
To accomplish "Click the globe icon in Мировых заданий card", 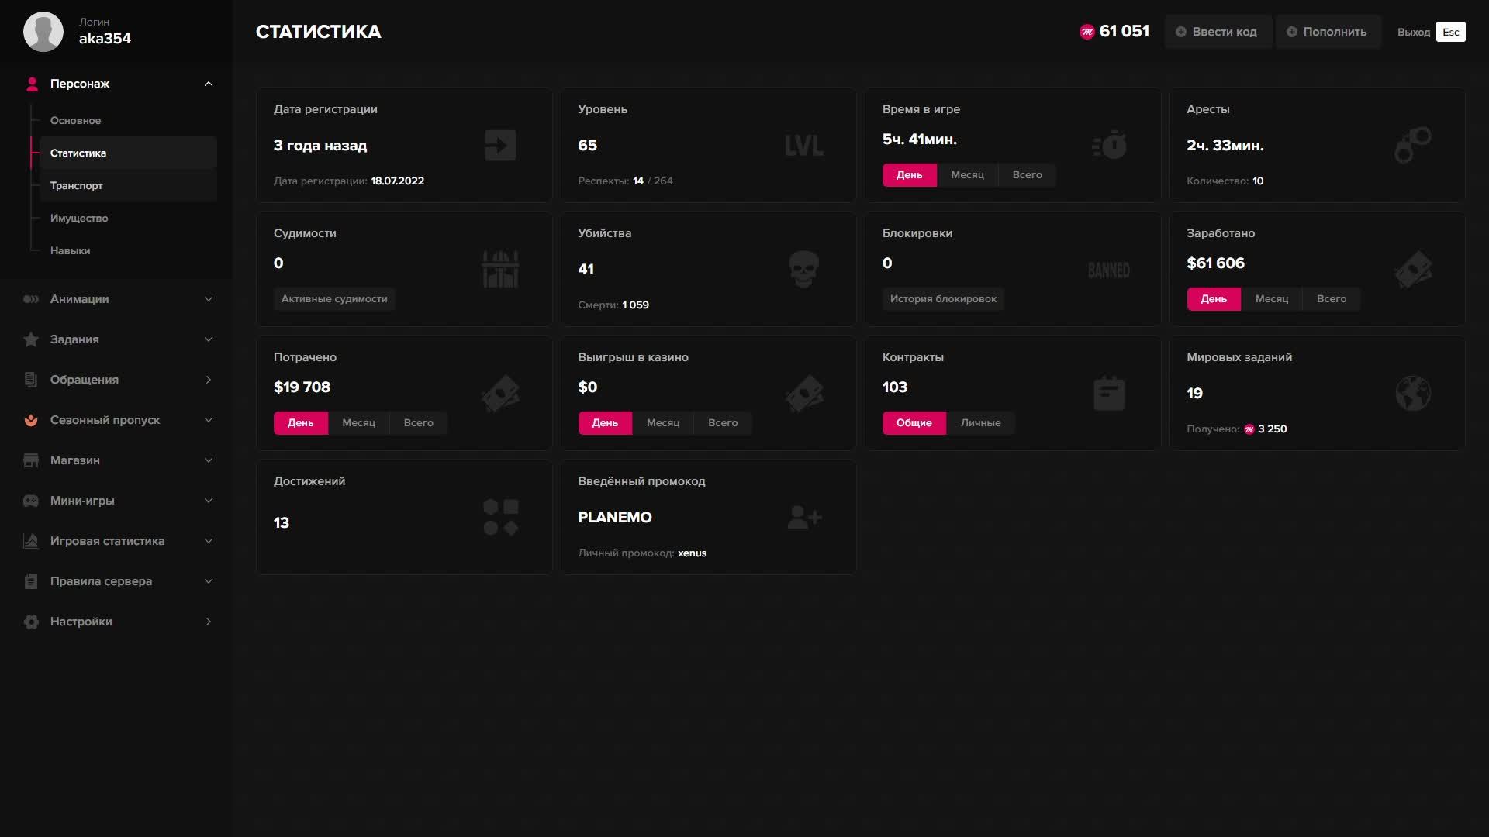I will (x=1412, y=393).
